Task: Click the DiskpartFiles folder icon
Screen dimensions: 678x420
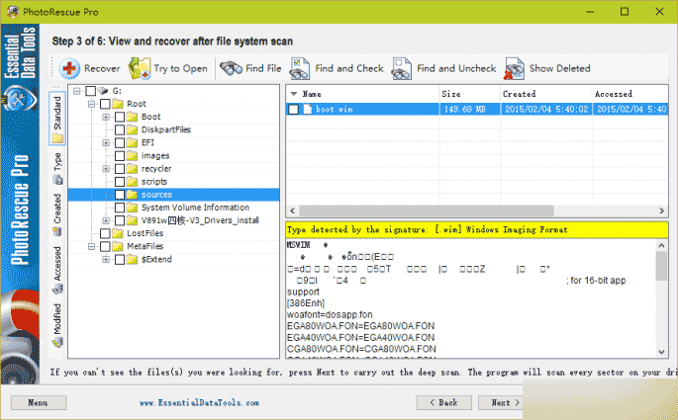Action: pyautogui.click(x=133, y=129)
